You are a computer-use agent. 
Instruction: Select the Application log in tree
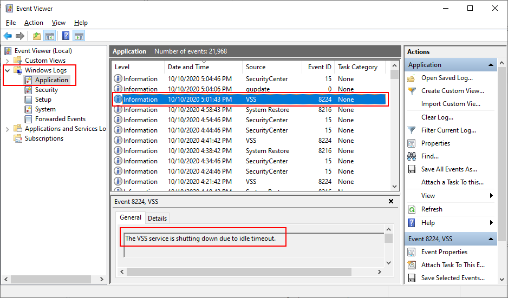pos(51,80)
